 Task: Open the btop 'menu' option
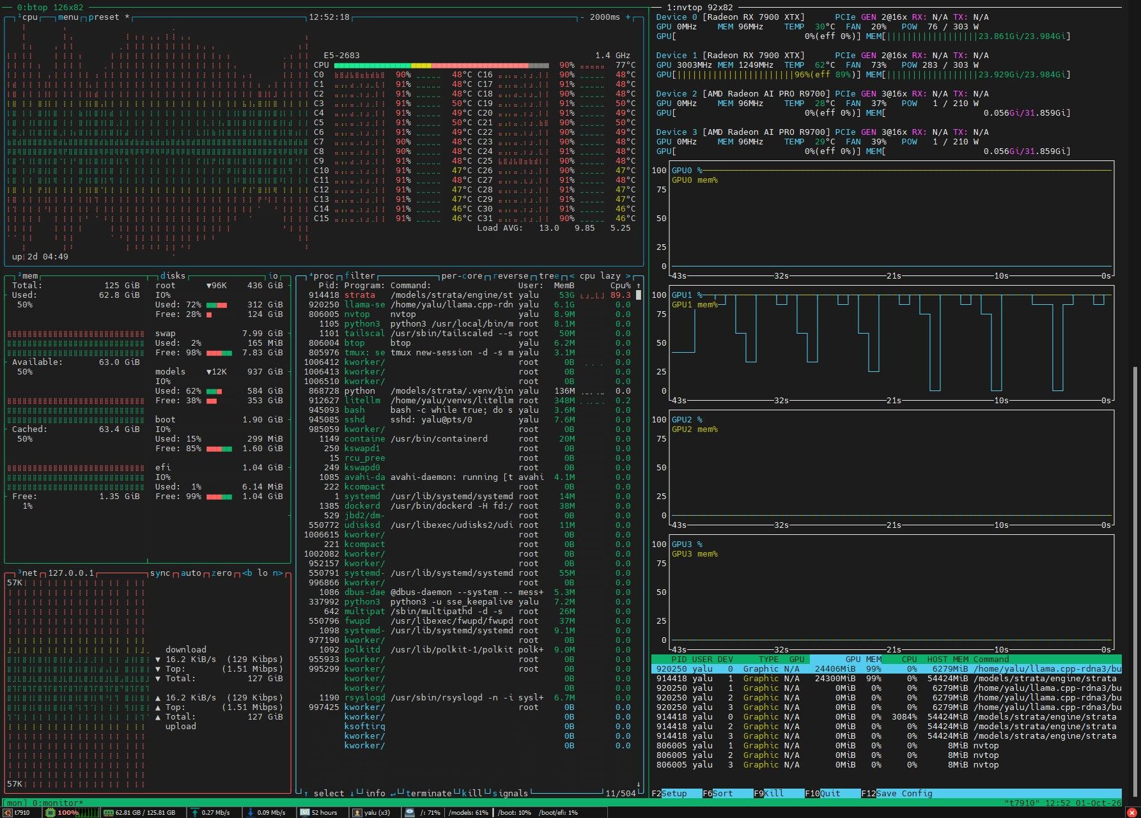point(68,17)
